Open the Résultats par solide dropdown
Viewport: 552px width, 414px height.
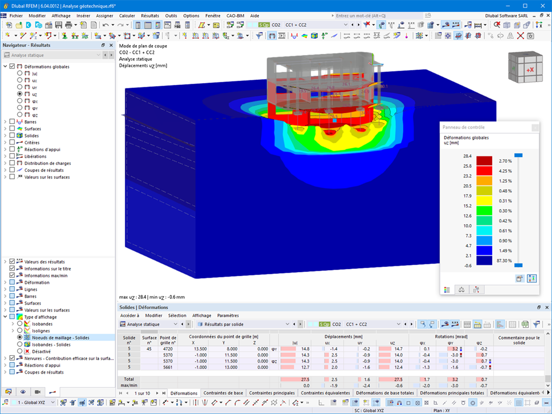point(244,324)
